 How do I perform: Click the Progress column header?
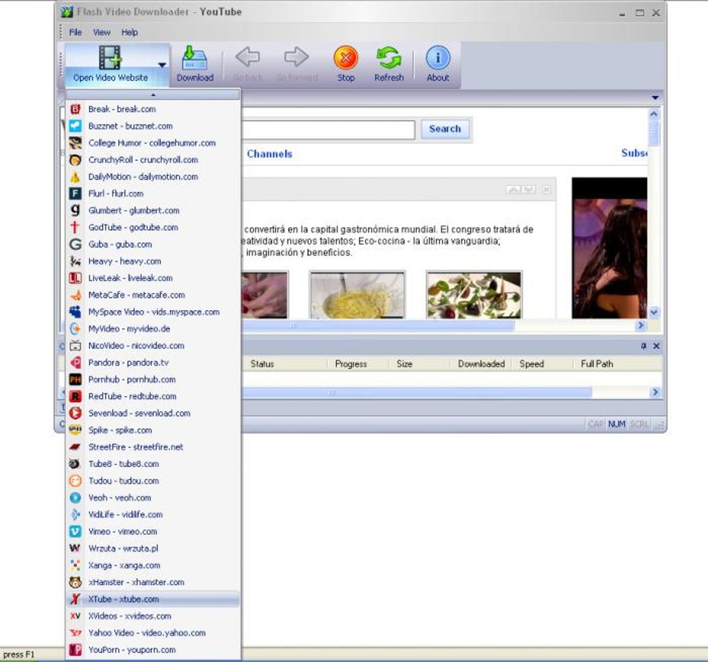[359, 364]
